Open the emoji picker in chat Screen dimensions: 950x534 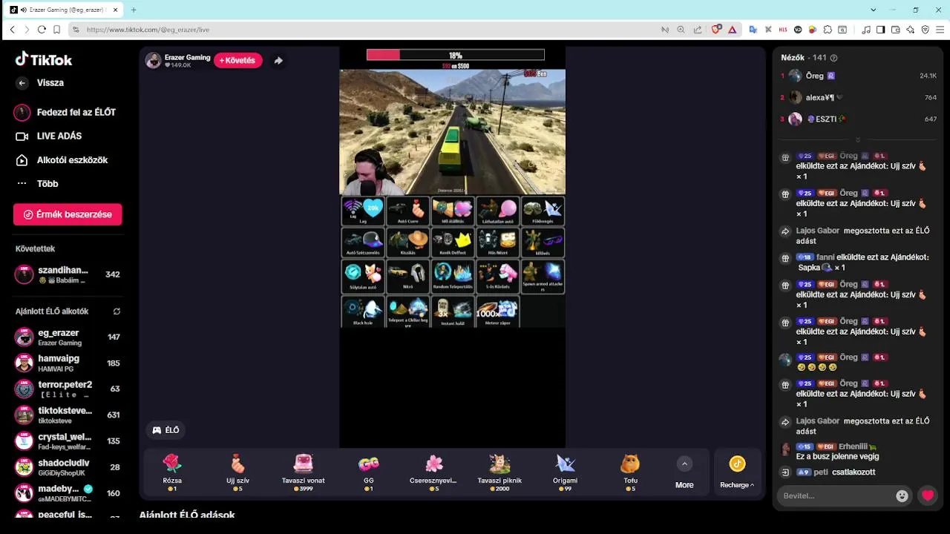pyautogui.click(x=902, y=496)
